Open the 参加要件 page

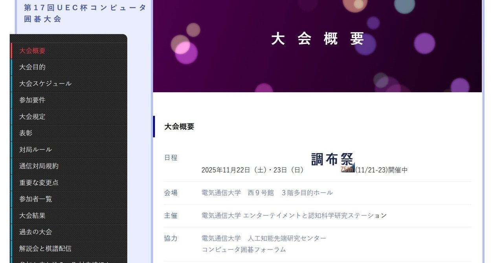(x=31, y=100)
